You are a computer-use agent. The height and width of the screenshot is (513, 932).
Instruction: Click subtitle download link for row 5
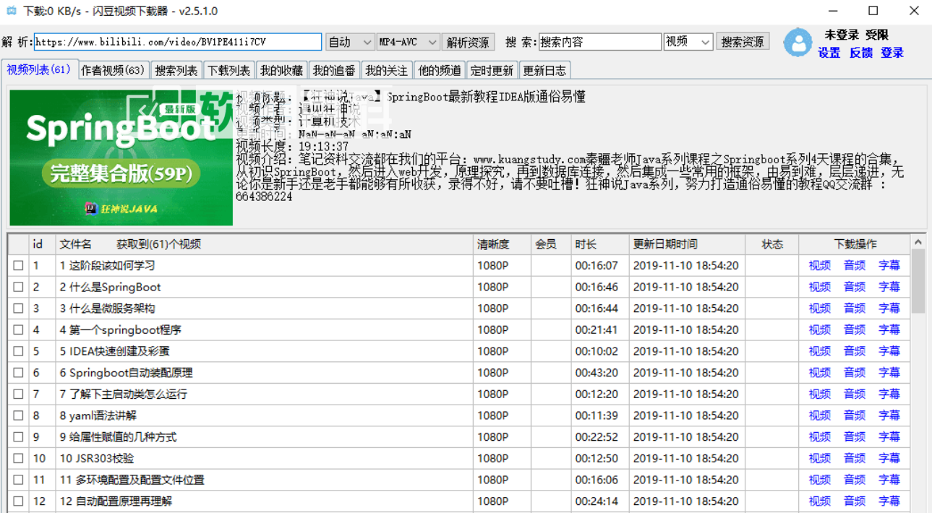(x=889, y=351)
